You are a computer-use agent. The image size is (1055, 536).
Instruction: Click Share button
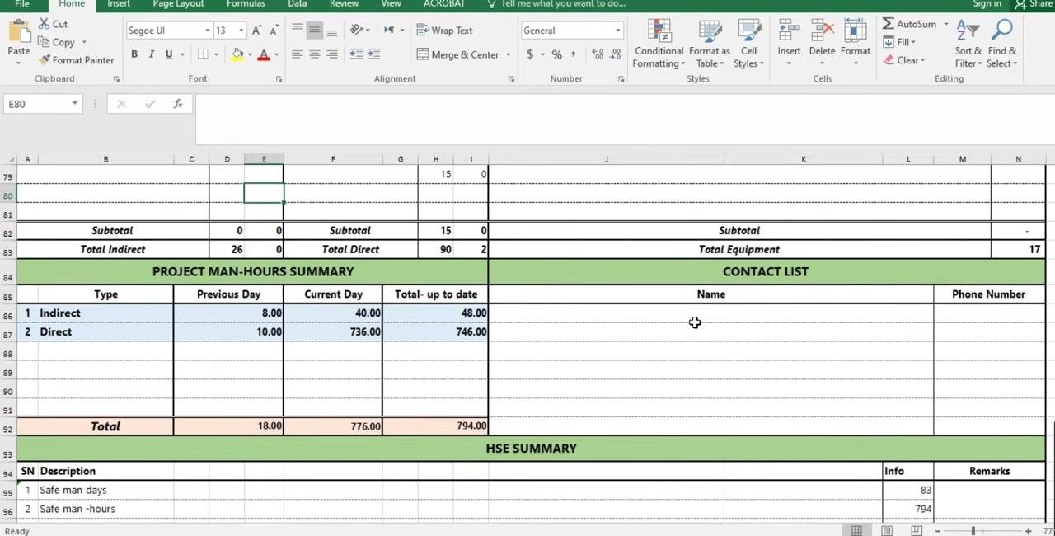1034,4
